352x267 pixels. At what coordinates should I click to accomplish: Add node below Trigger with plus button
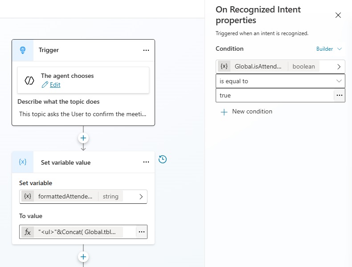click(83, 138)
